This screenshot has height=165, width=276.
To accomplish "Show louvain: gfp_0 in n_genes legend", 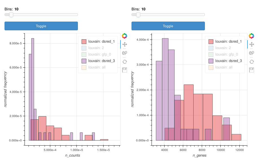I will click(225, 54).
